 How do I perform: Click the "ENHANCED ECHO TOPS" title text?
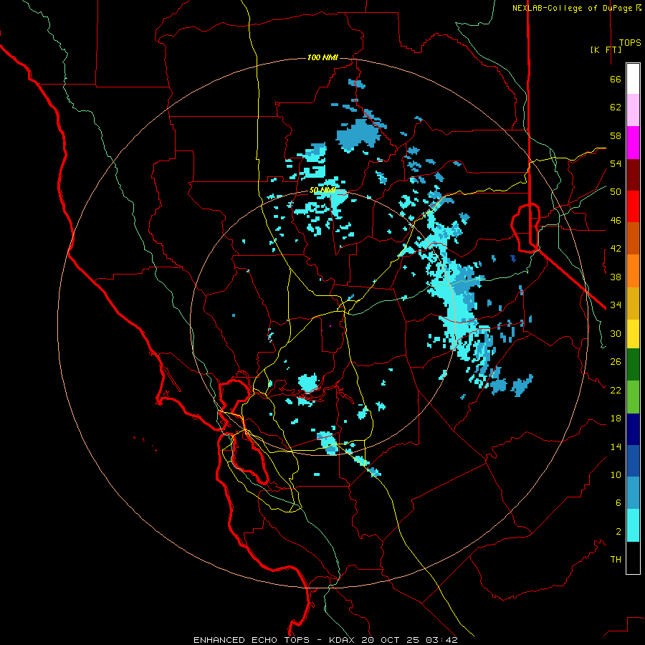point(252,640)
